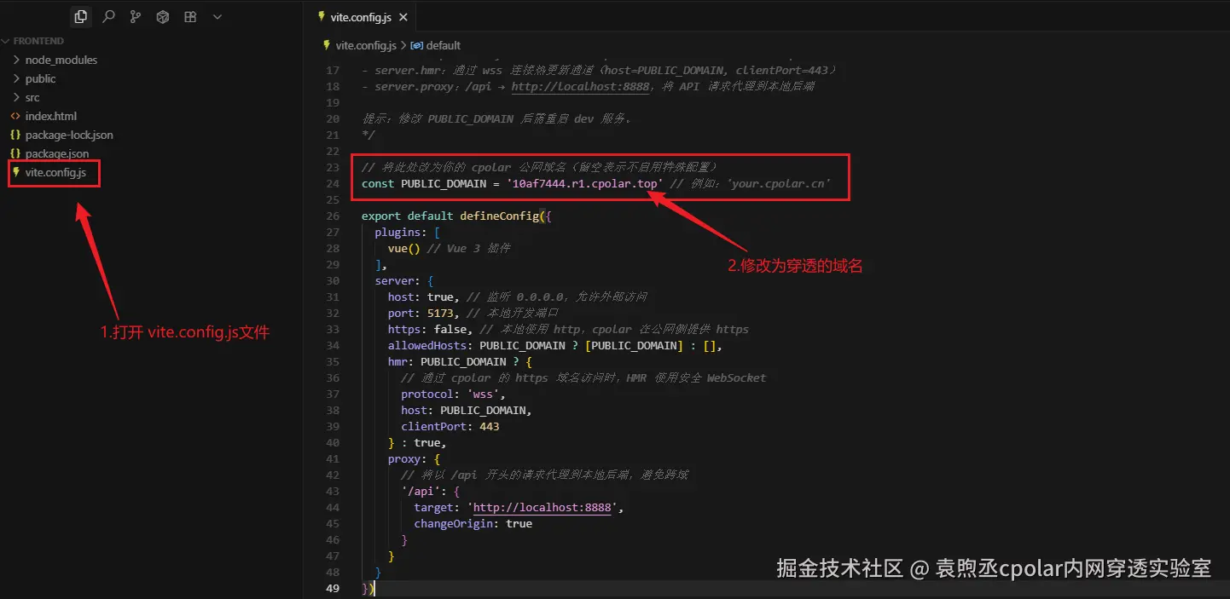Click the symbol icon before default breadcrumb
1230x599 pixels.
417,45
